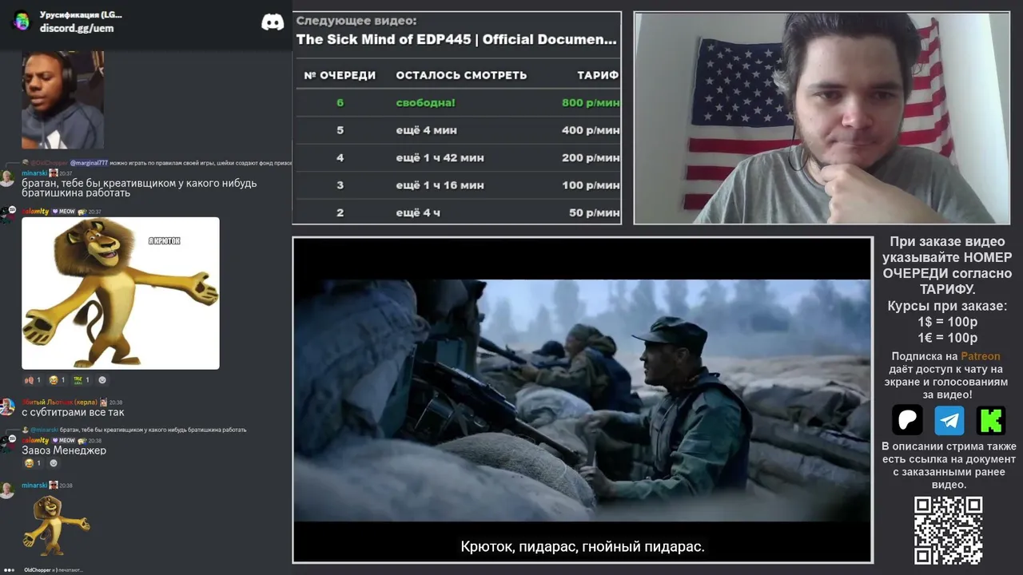Click the avatar beside "с субтитрами все так"
Image resolution: width=1023 pixels, height=575 pixels.
[x=7, y=406]
